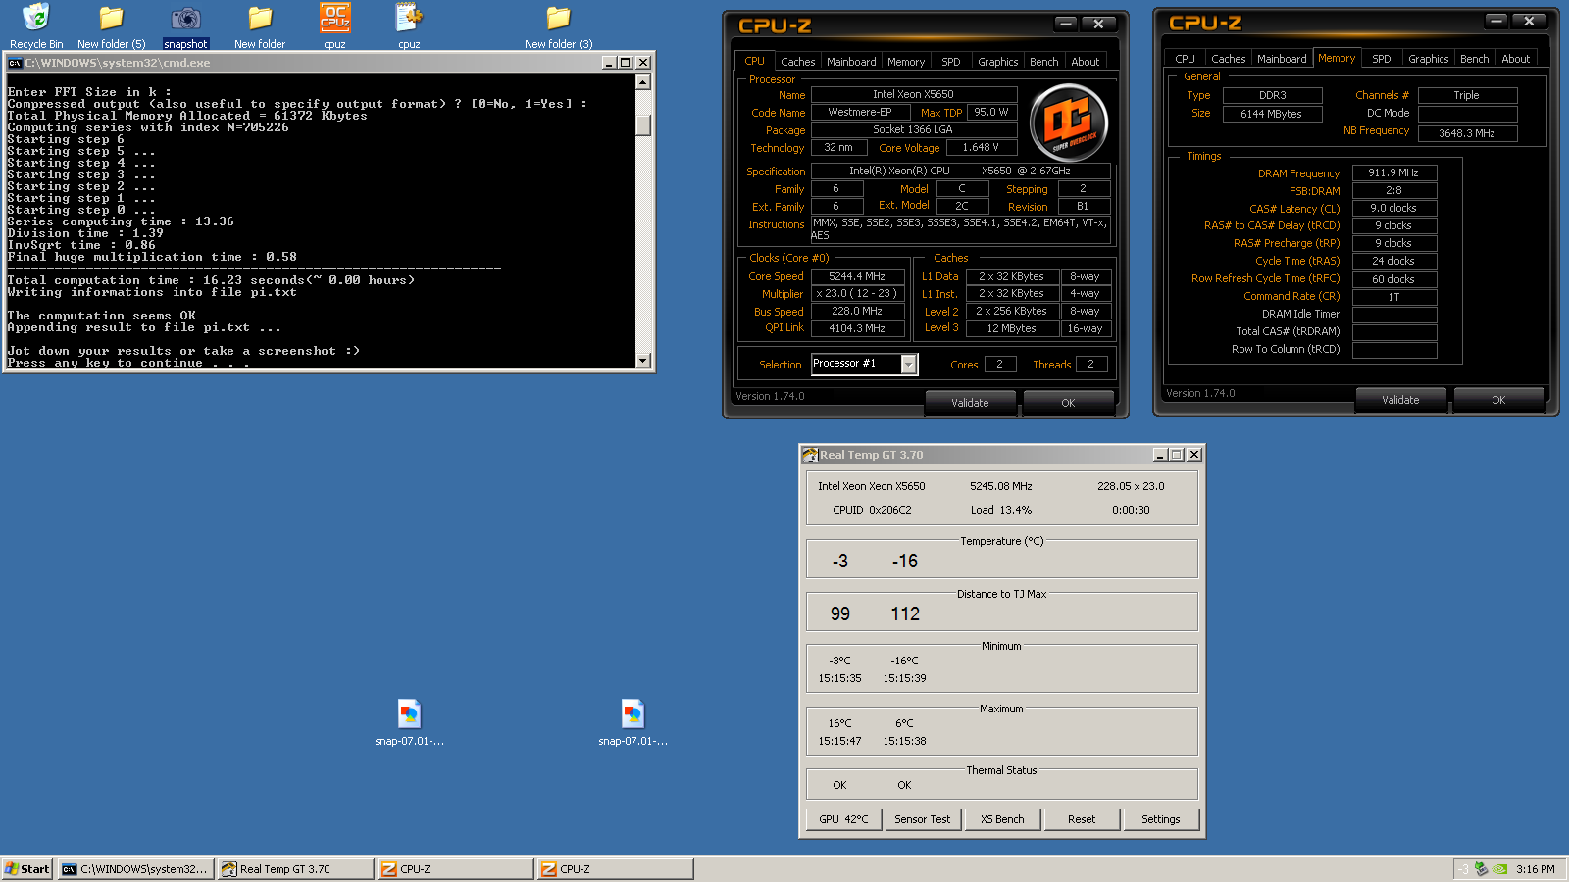Open Mainboard tab in right CPU-Z window

click(x=1282, y=59)
